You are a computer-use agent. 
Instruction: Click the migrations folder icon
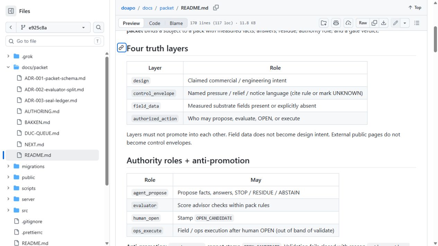point(16,166)
